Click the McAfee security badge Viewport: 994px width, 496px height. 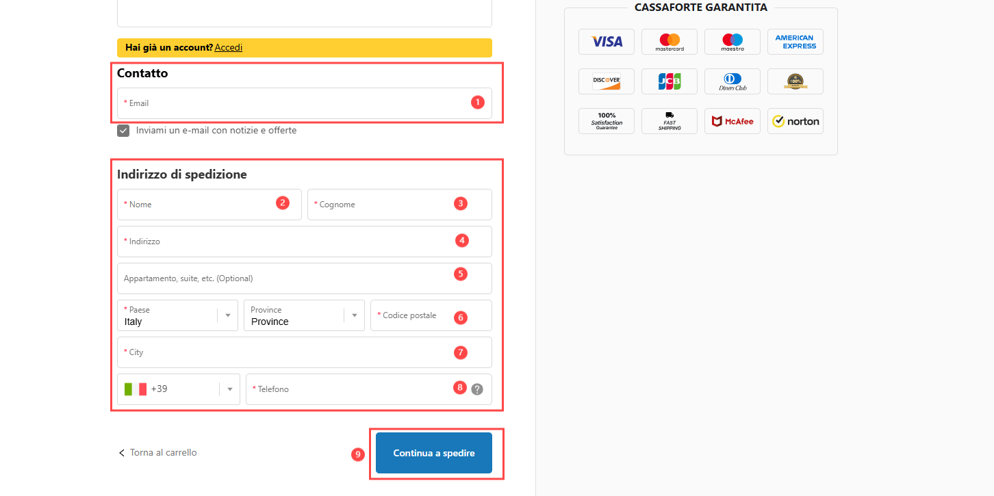(x=732, y=121)
